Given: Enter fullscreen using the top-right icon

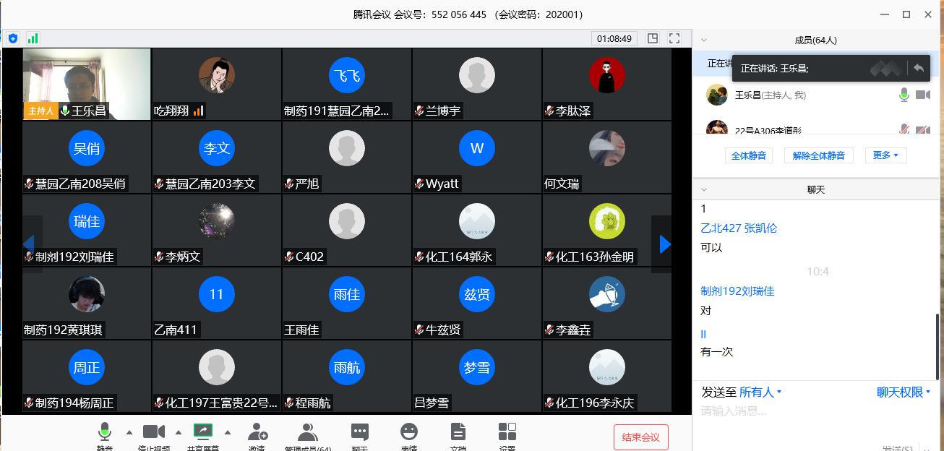Looking at the screenshot, I should coord(674,38).
